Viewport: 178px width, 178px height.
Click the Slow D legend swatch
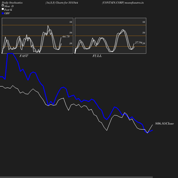pos(3,5)
